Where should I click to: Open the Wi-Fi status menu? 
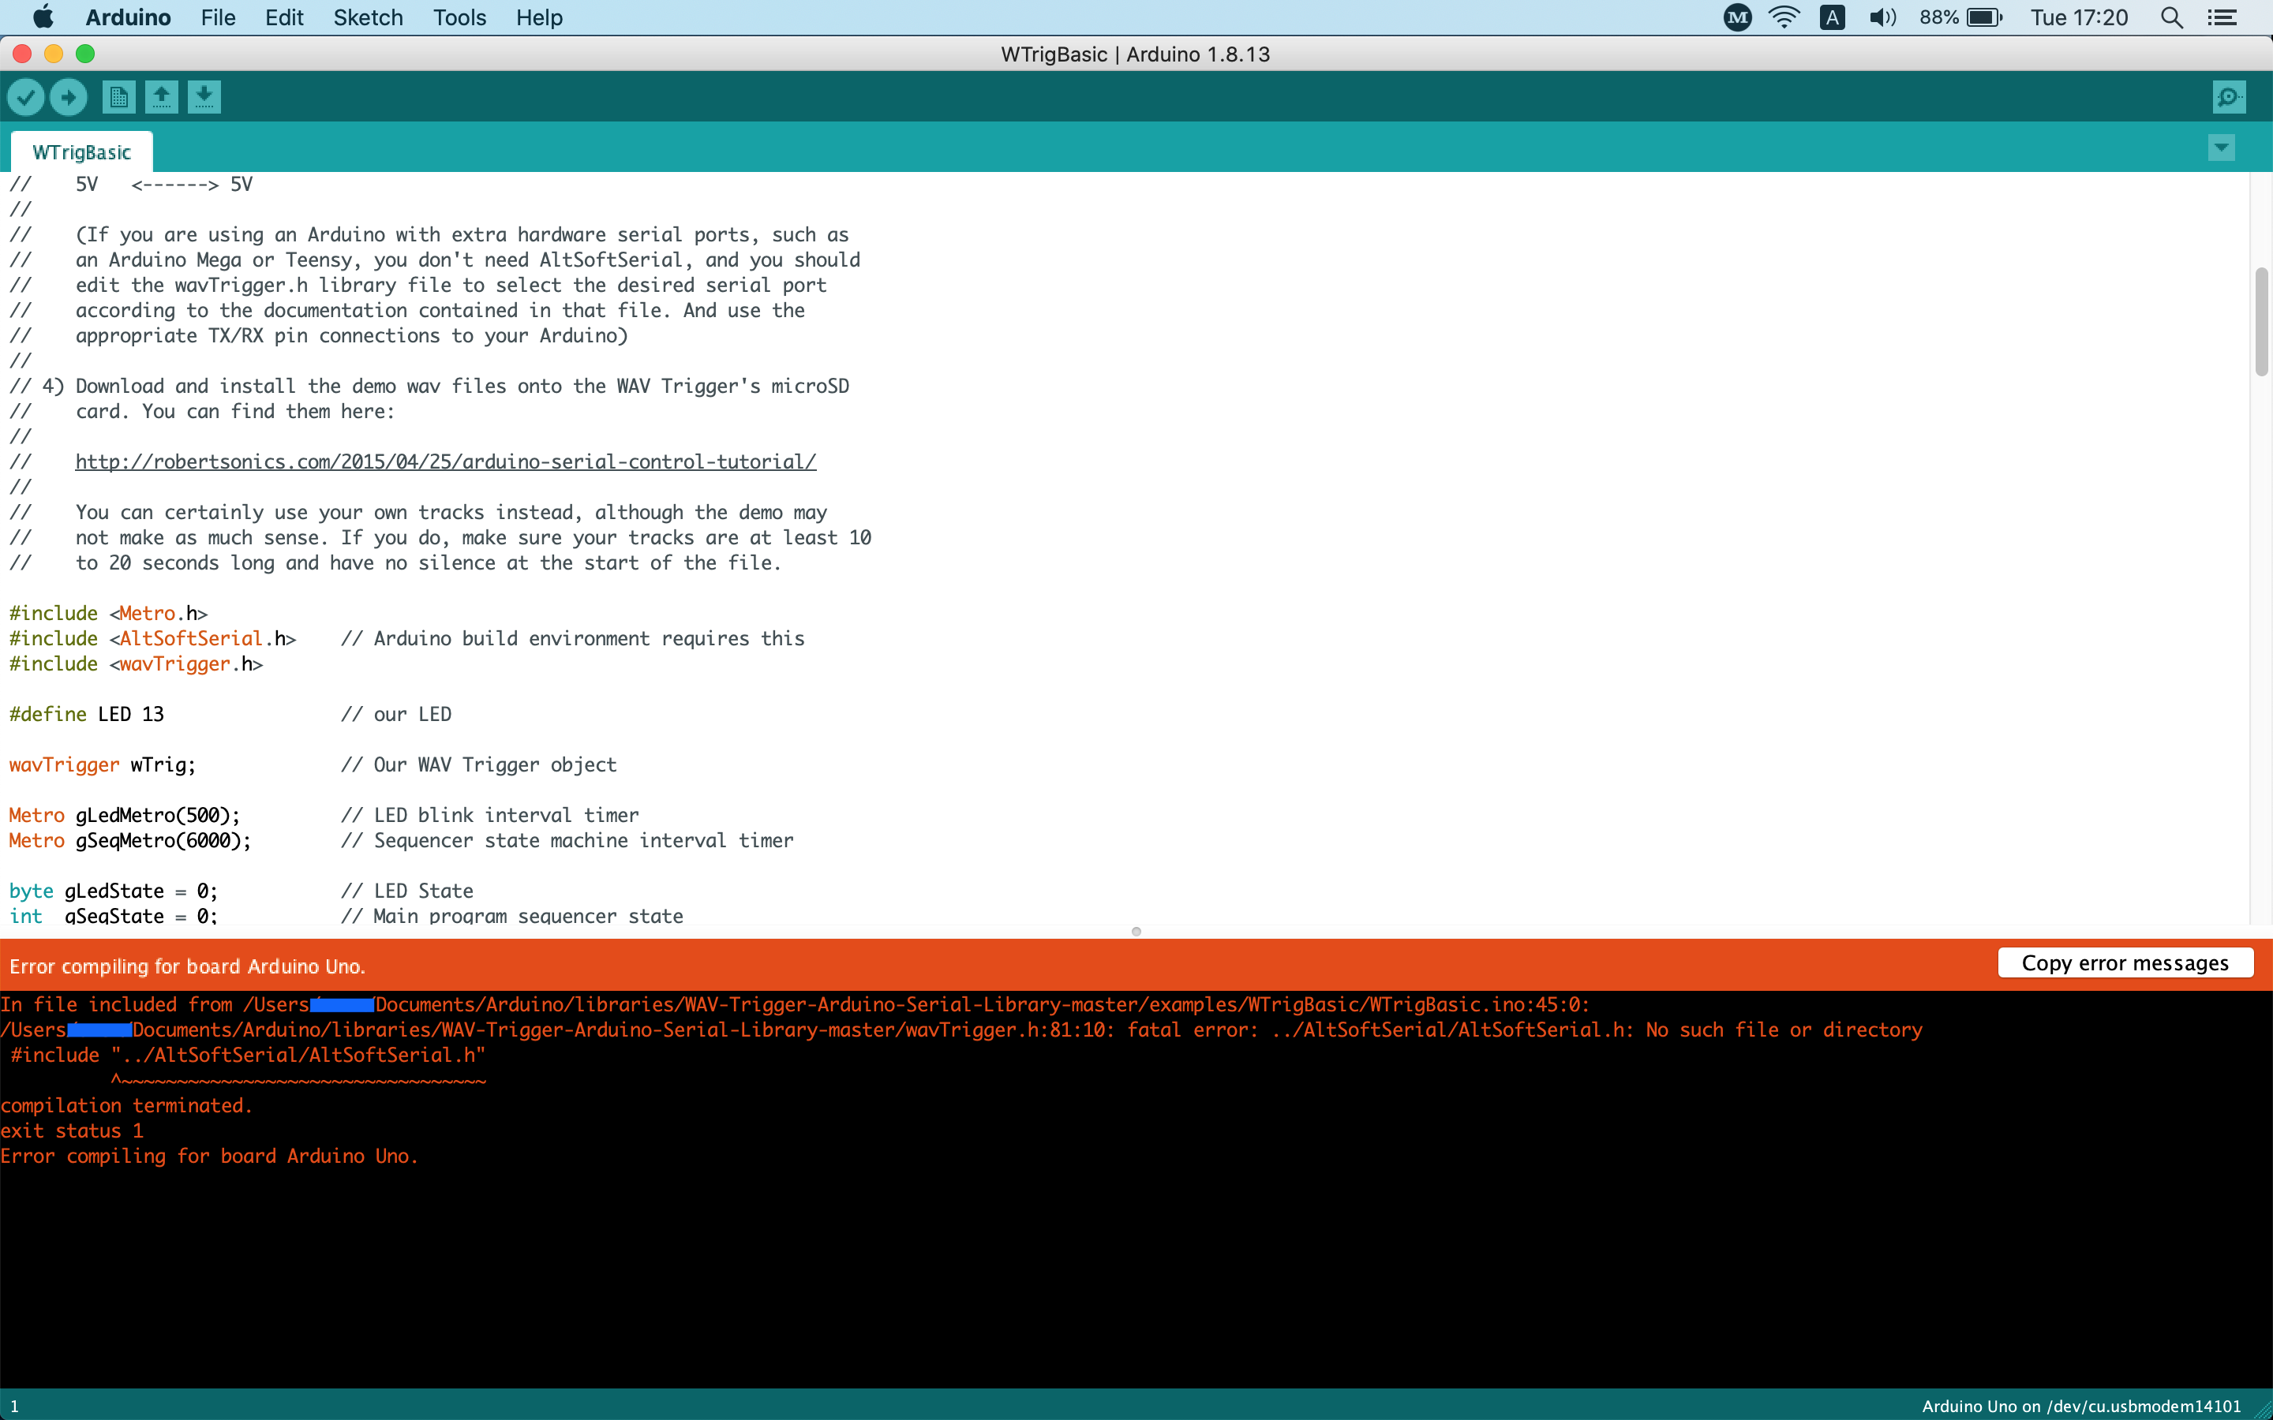tap(1783, 18)
